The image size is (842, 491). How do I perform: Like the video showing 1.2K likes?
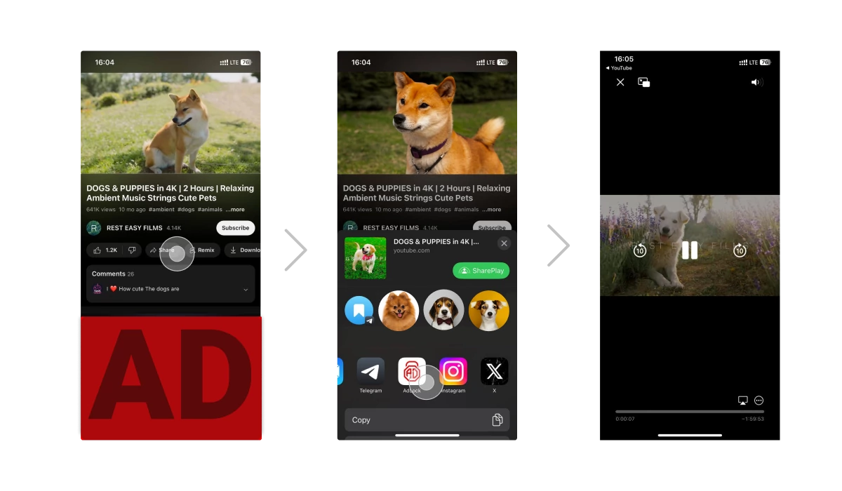coord(105,250)
